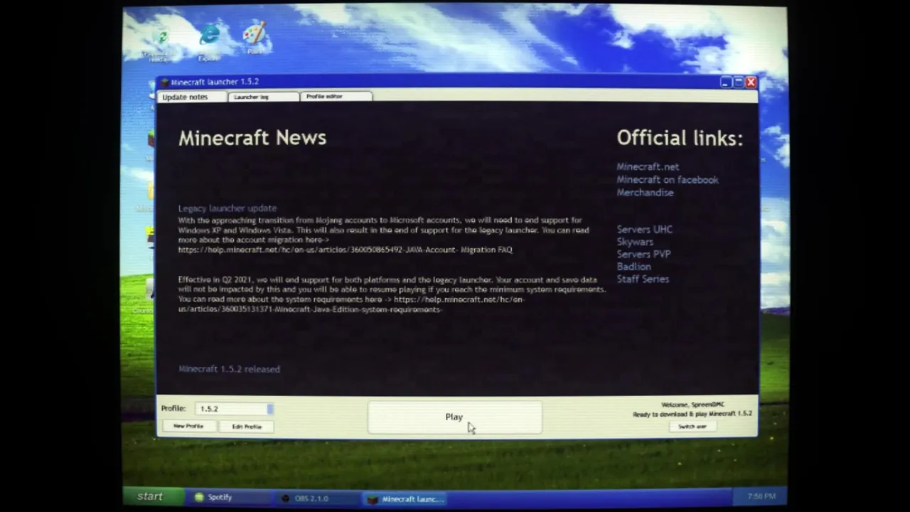910x512 pixels.
Task: Open the Internet Explorer desktop icon
Action: 210,36
